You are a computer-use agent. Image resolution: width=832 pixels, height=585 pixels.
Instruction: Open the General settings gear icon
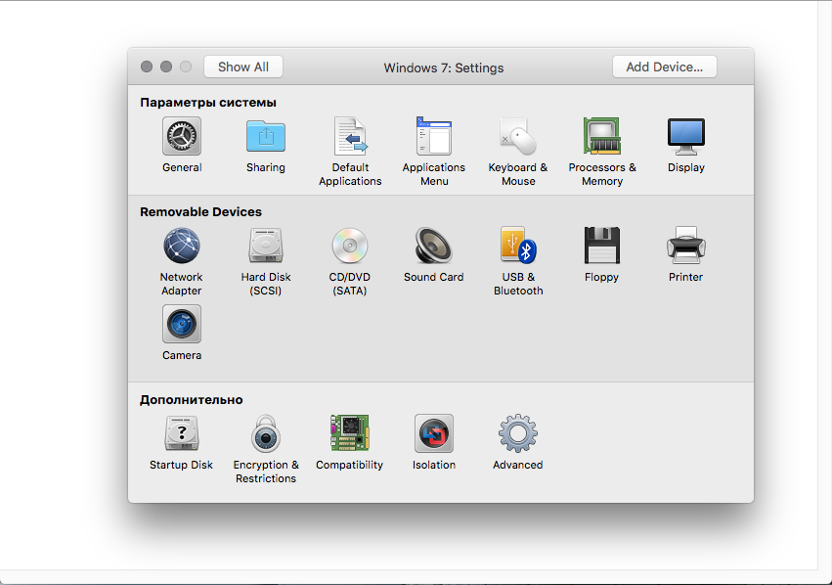point(182,136)
